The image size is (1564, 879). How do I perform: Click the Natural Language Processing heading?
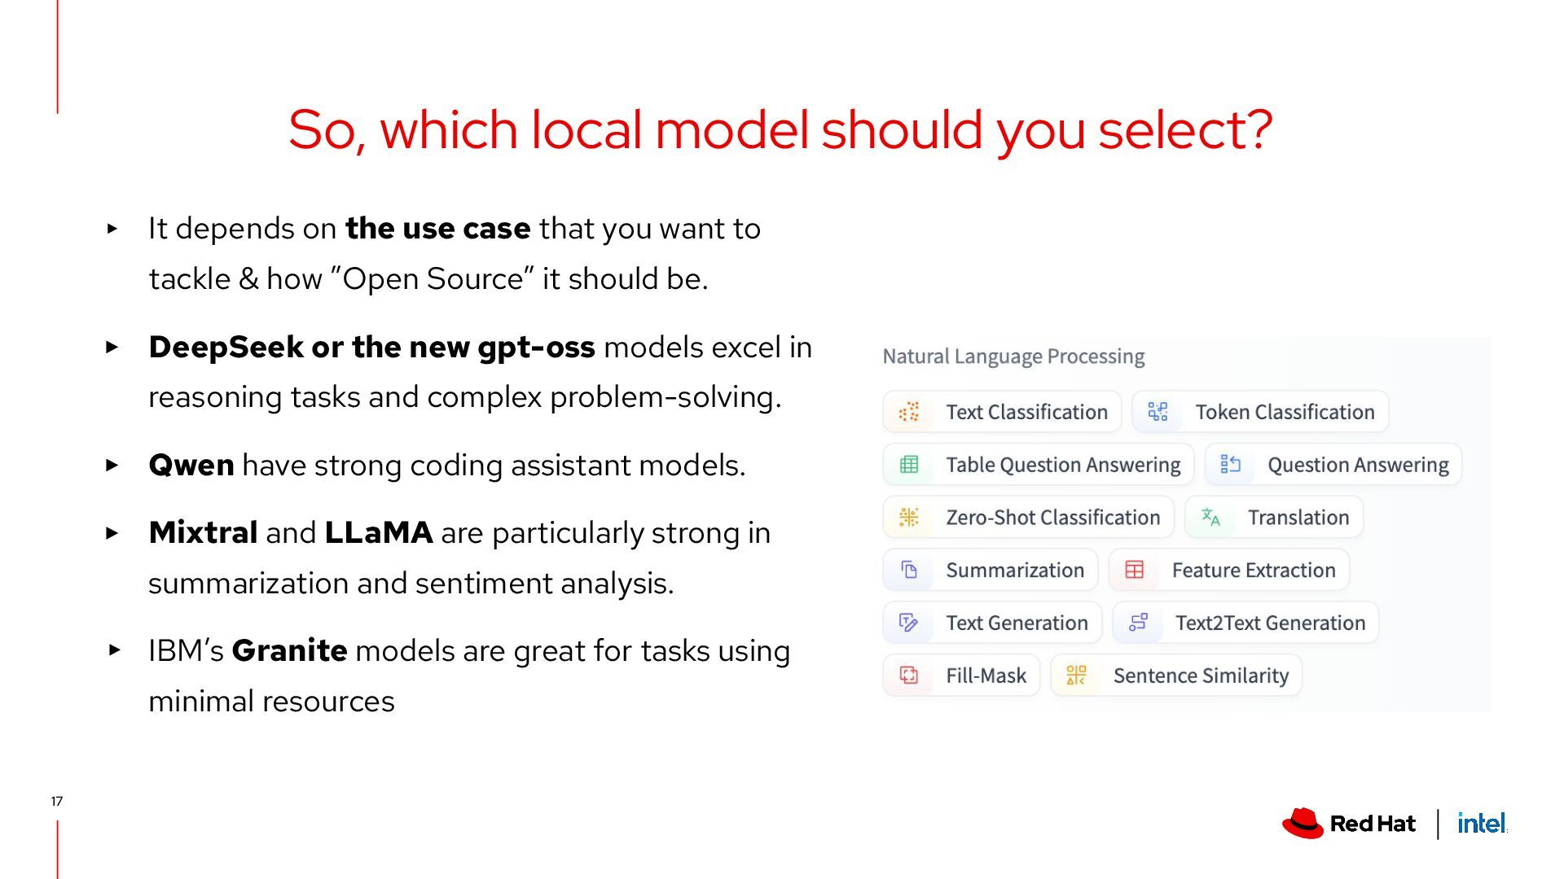pyautogui.click(x=1013, y=356)
